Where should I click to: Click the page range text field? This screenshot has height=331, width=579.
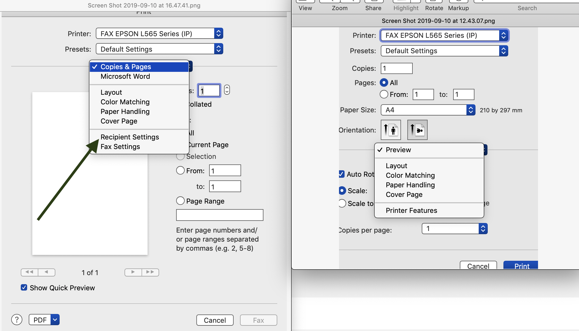pos(220,215)
